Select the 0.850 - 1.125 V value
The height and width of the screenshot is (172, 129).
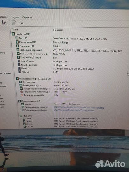60,92
